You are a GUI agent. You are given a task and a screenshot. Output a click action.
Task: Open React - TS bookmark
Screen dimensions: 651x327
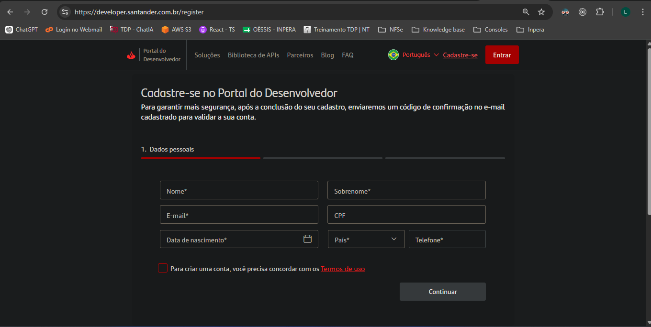click(x=217, y=30)
